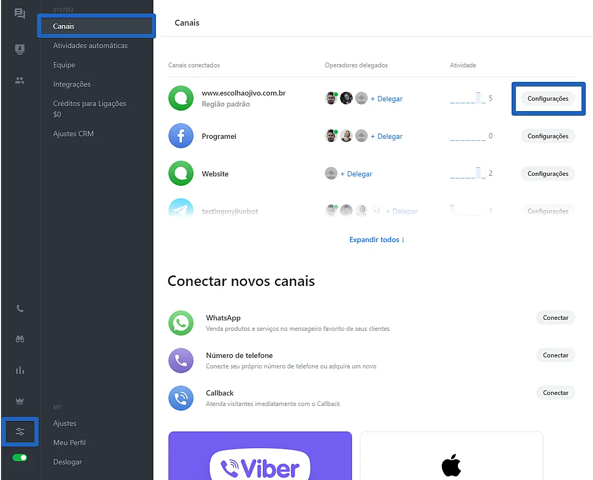Open the crown upgrade icon
Image resolution: width=593 pixels, height=480 pixels.
click(20, 401)
